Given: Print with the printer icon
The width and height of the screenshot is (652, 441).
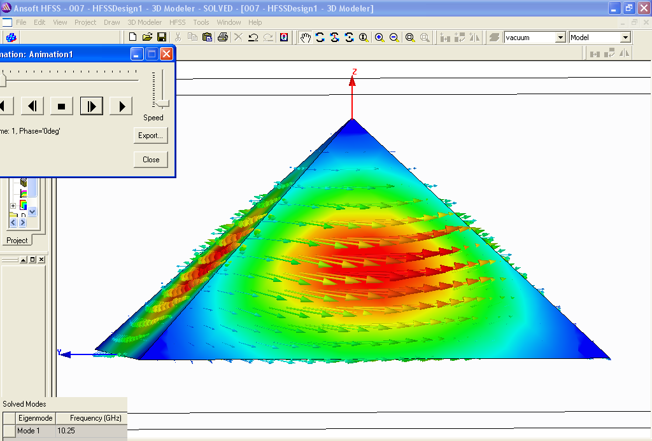Looking at the screenshot, I should (x=223, y=38).
